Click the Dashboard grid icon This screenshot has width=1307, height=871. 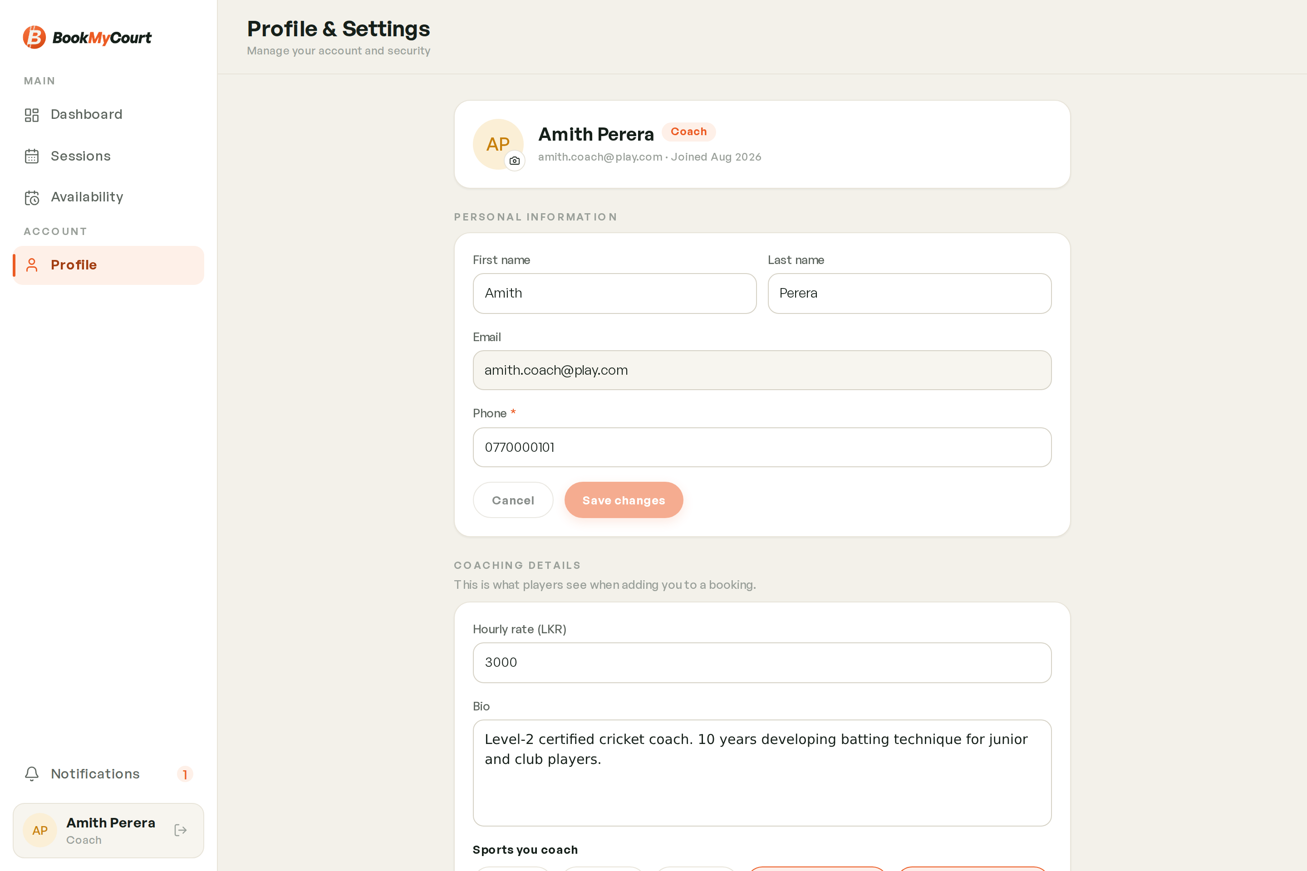(x=32, y=115)
